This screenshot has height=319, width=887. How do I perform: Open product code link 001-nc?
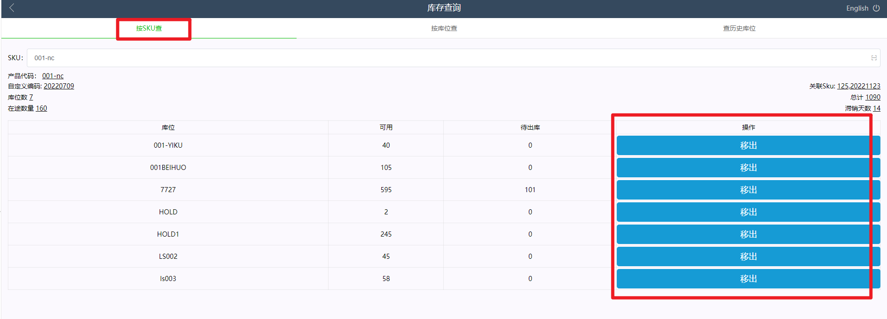coord(53,76)
